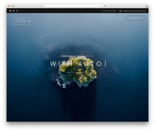155x131 pixels.
Task: Call the phone number +34627723300
Action: coord(110,11)
